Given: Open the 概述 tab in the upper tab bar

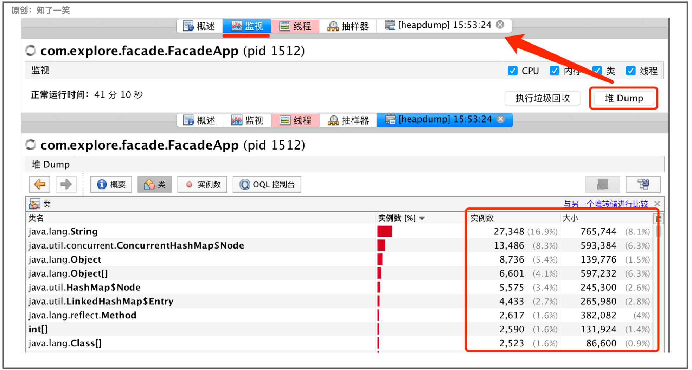Looking at the screenshot, I should coord(199,26).
